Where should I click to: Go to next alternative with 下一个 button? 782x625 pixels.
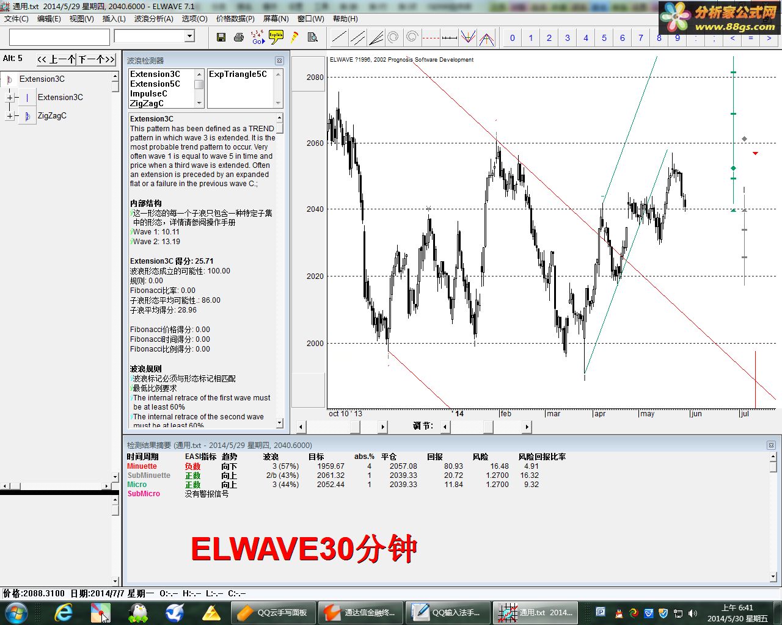pos(97,59)
